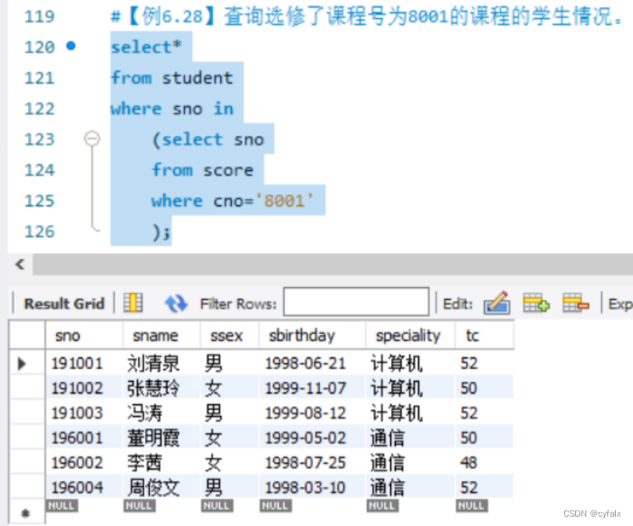Select birthday cell 1998-07-25
Image resolution: width=633 pixels, height=526 pixels.
(x=312, y=463)
